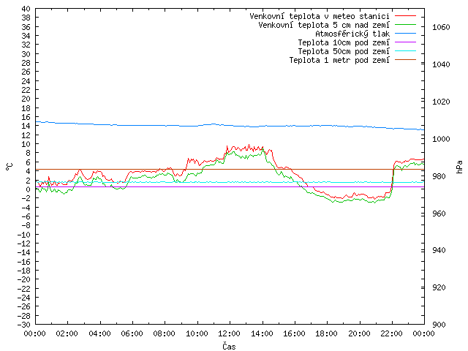
Task: Click the 20 °C axis value
Action: [26, 99]
